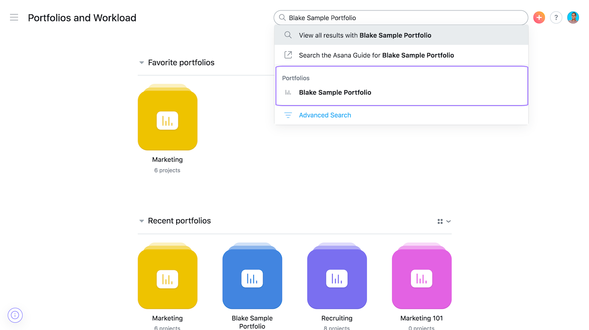Select Blake Sample Portfolio search result
Image resolution: width=589 pixels, height=330 pixels.
tap(401, 92)
